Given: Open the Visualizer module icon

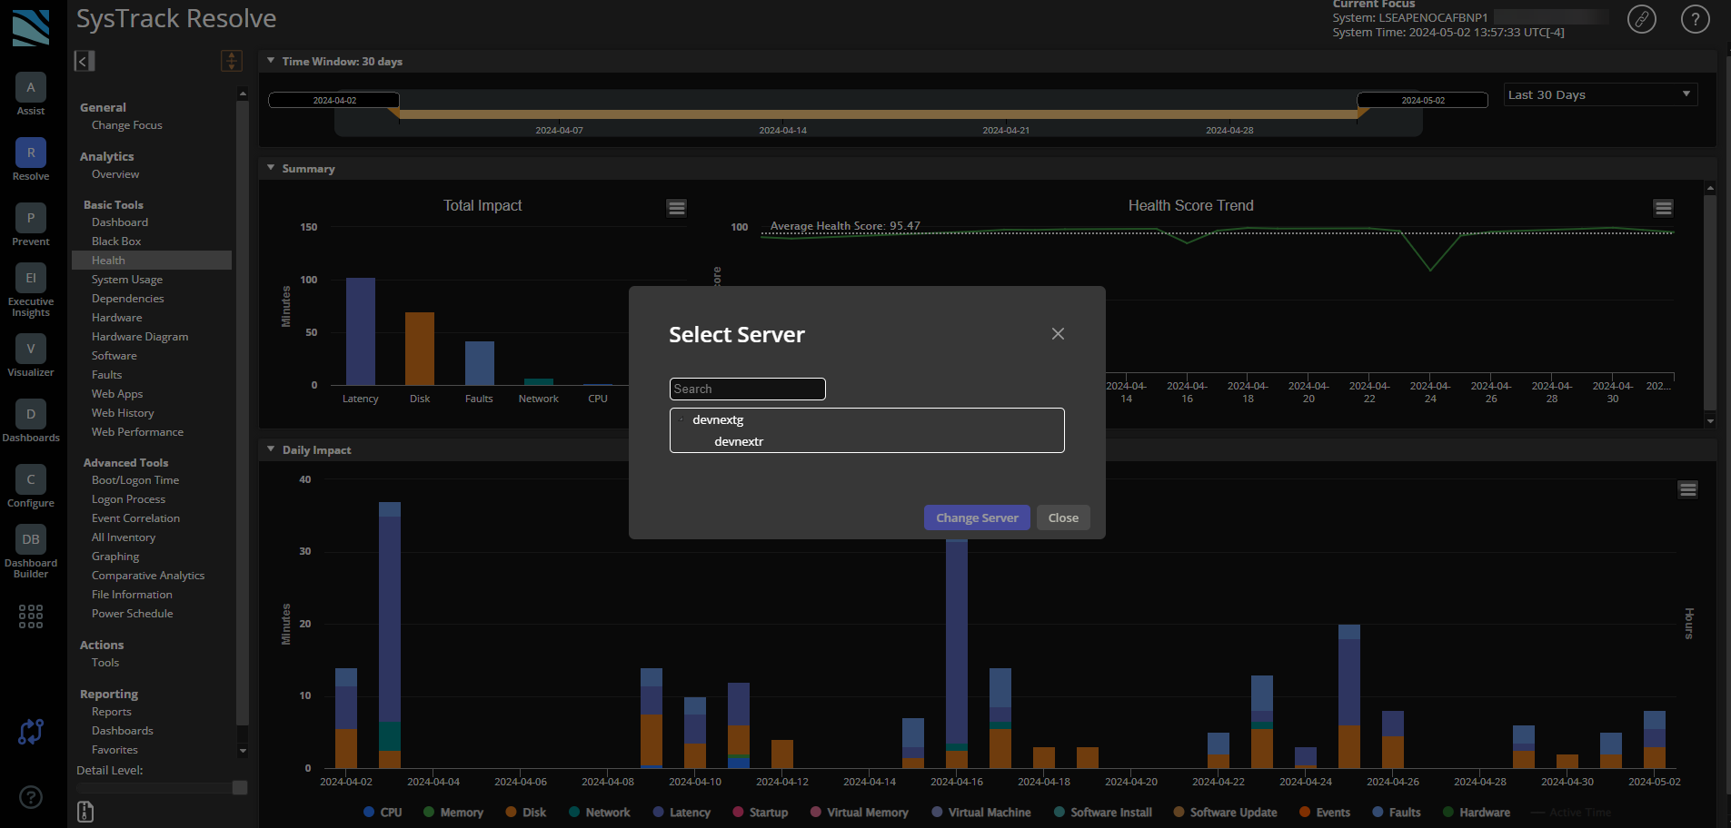Looking at the screenshot, I should tap(31, 349).
